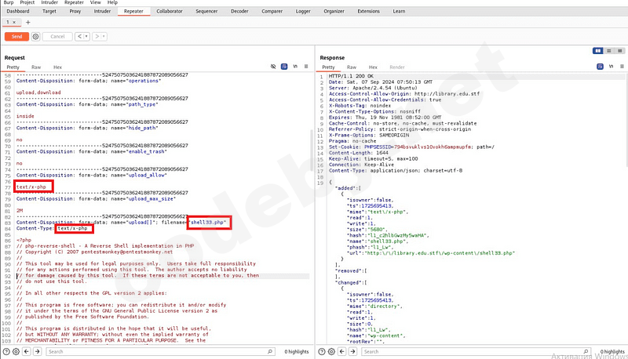Toggle the highlighted word-wrap icon in Request panel
This screenshot has width=628, height=359.
click(x=283, y=67)
